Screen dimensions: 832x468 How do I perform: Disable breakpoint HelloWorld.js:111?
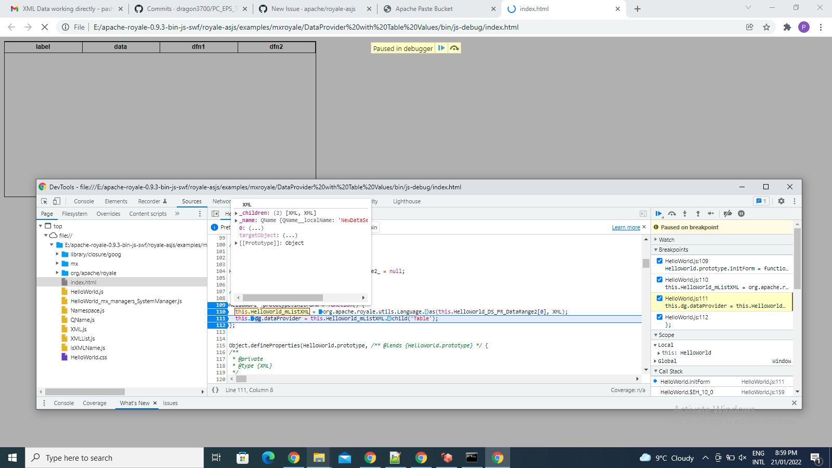(660, 298)
